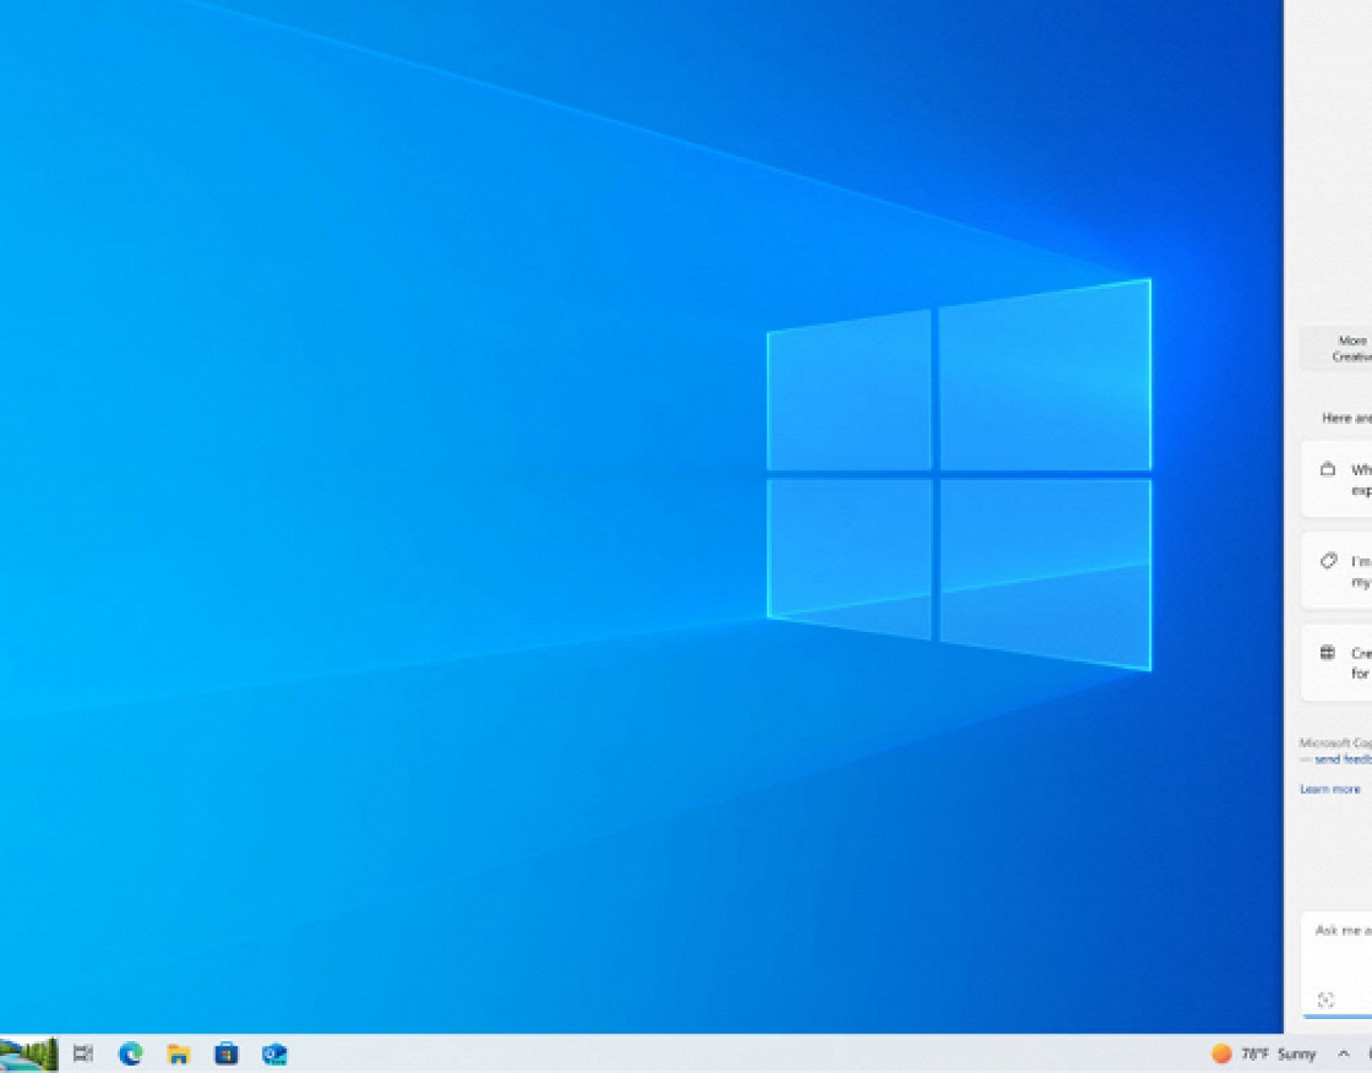Open Task View on the taskbar
This screenshot has height=1073, width=1372.
(83, 1053)
